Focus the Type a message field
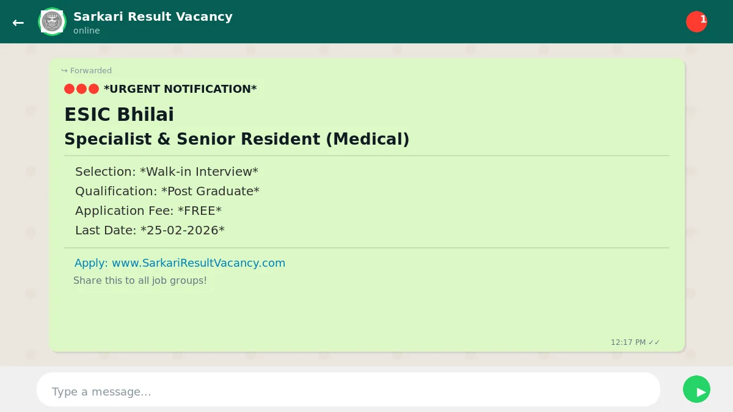 point(348,391)
